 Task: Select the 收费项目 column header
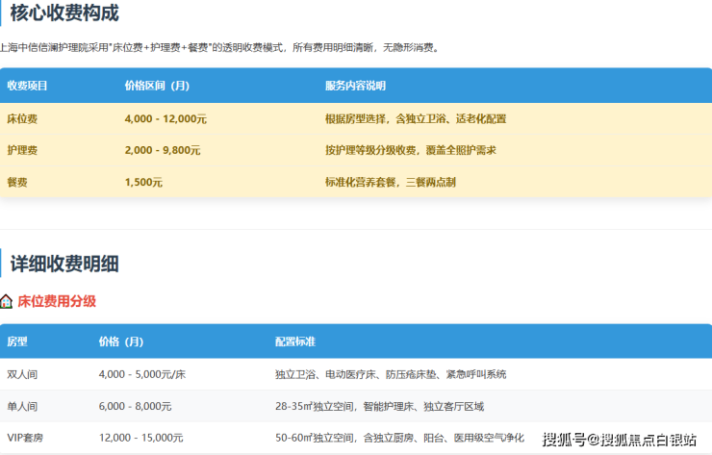pyautogui.click(x=27, y=86)
